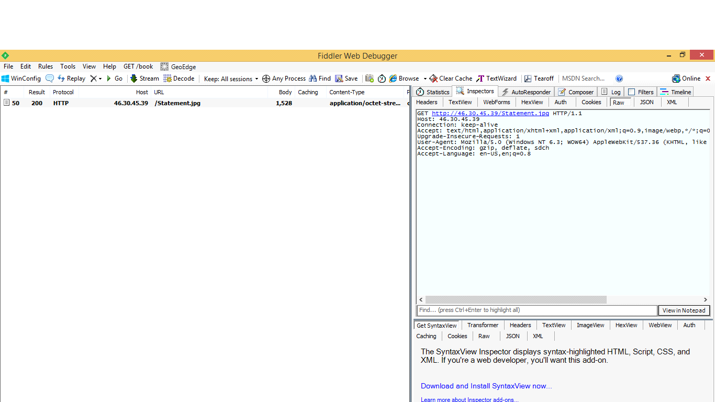Click the timer stopwatch toolbar icon

382,79
